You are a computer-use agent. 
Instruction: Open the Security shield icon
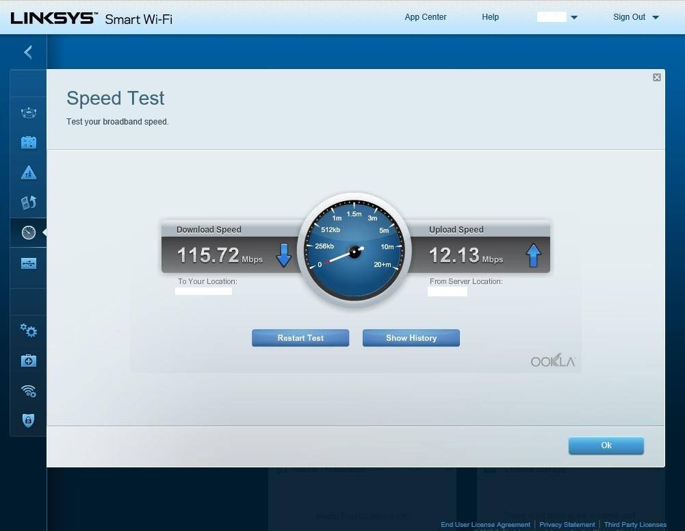(x=28, y=420)
